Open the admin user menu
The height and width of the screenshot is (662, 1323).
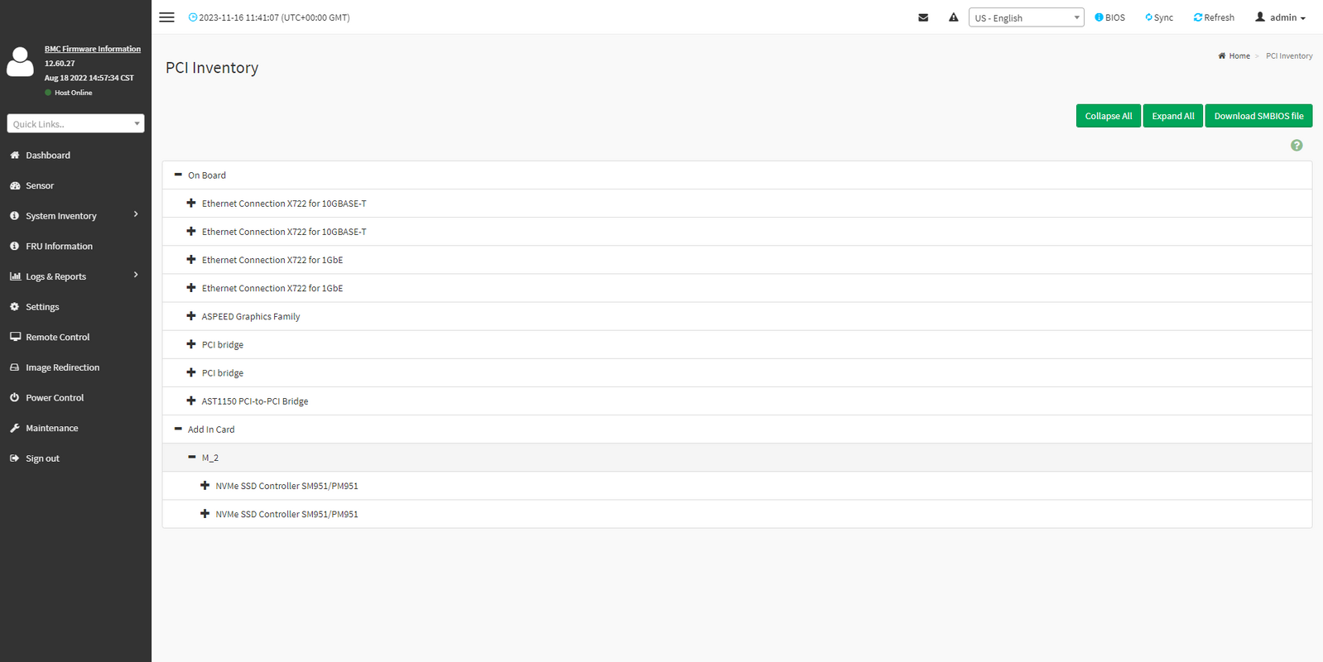click(x=1280, y=17)
